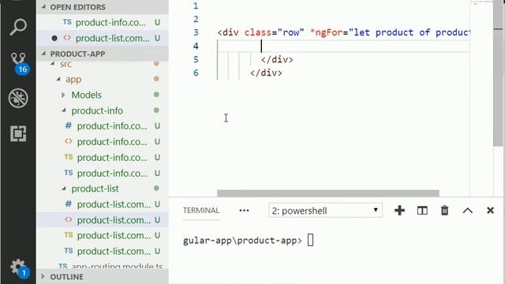505x284 pixels.
Task: Open the Manage gear icon
Action: click(19, 268)
